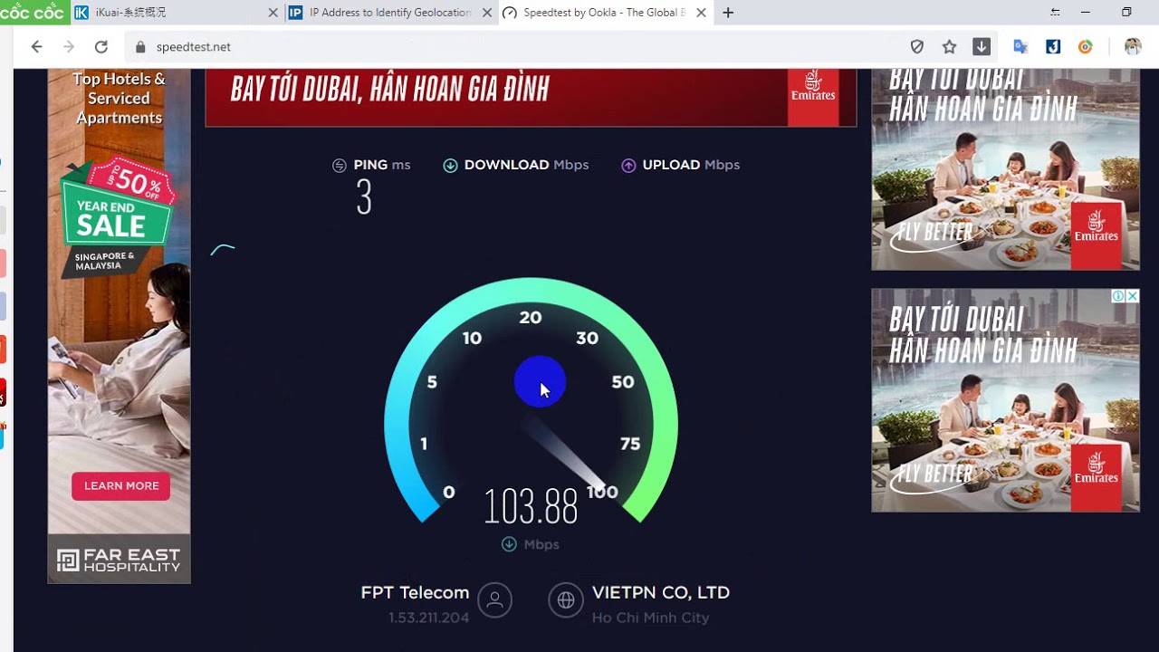The image size is (1159, 652).
Task: Go forward to the next page
Action: coord(69,47)
